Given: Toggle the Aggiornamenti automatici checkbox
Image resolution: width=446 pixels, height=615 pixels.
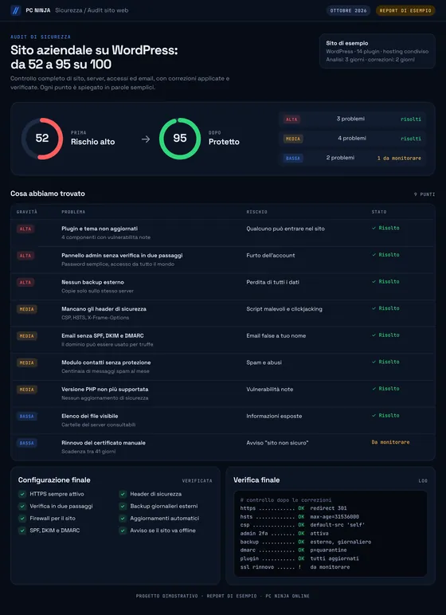Looking at the screenshot, I should pos(123,519).
